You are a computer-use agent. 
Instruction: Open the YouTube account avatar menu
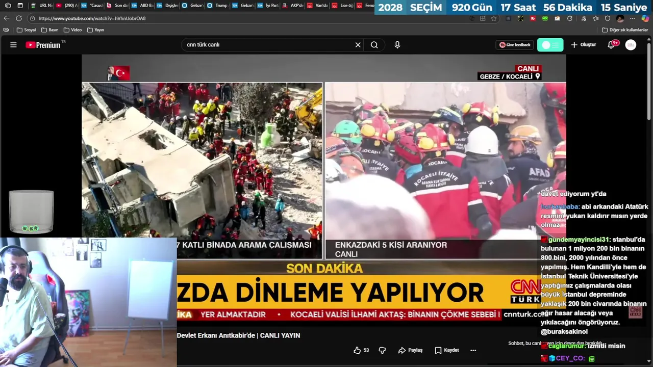pos(631,45)
